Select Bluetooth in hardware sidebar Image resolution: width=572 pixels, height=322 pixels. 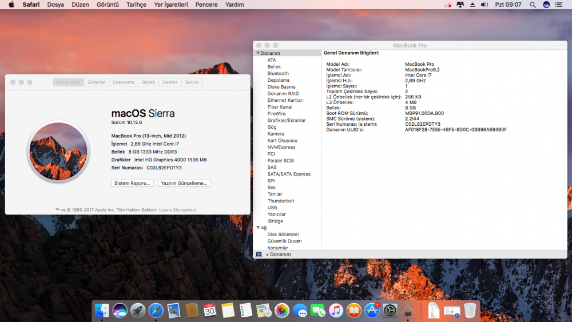[278, 73]
